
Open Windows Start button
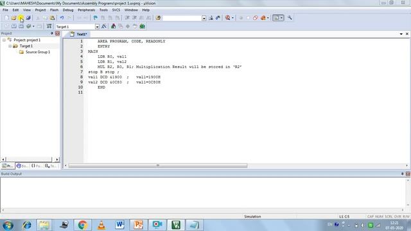[8, 225]
